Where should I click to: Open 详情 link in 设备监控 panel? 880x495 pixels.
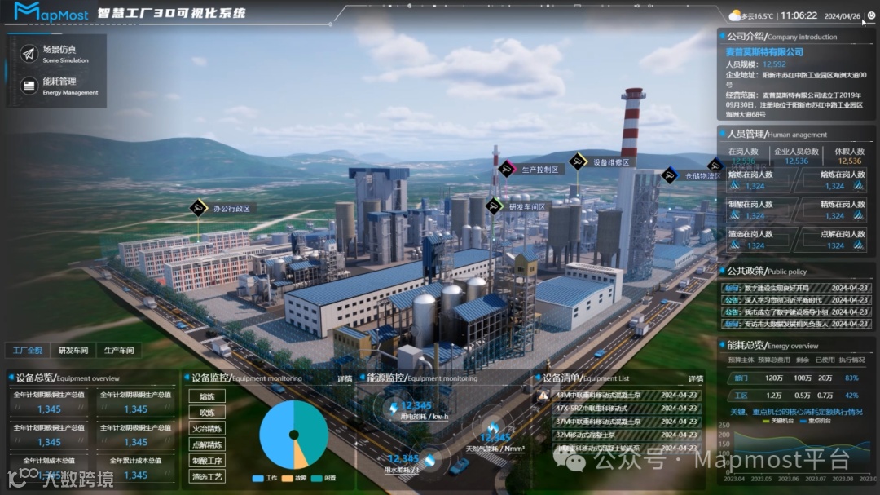(345, 378)
